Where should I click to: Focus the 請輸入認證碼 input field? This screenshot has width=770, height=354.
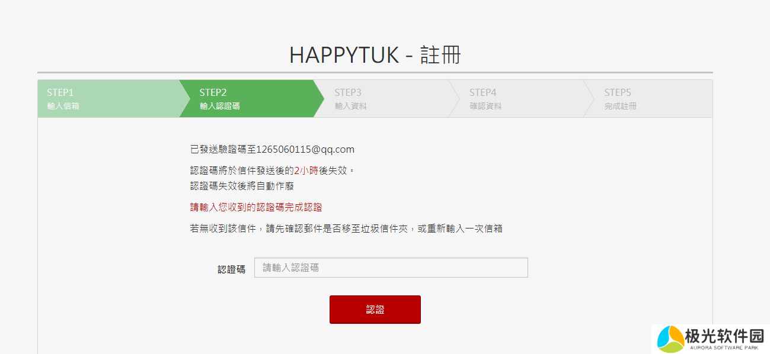(391, 268)
